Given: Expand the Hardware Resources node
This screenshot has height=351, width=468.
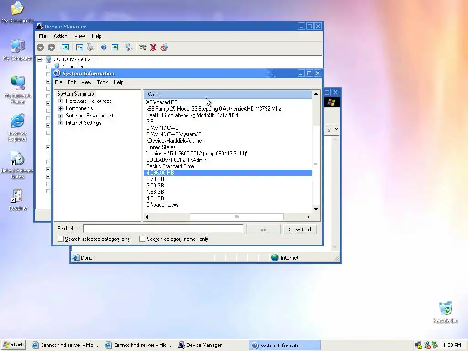Looking at the screenshot, I should pos(61,101).
